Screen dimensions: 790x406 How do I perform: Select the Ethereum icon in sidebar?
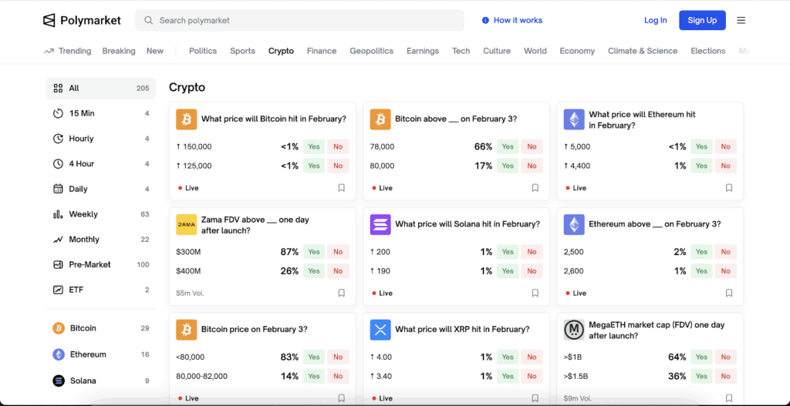[59, 354]
